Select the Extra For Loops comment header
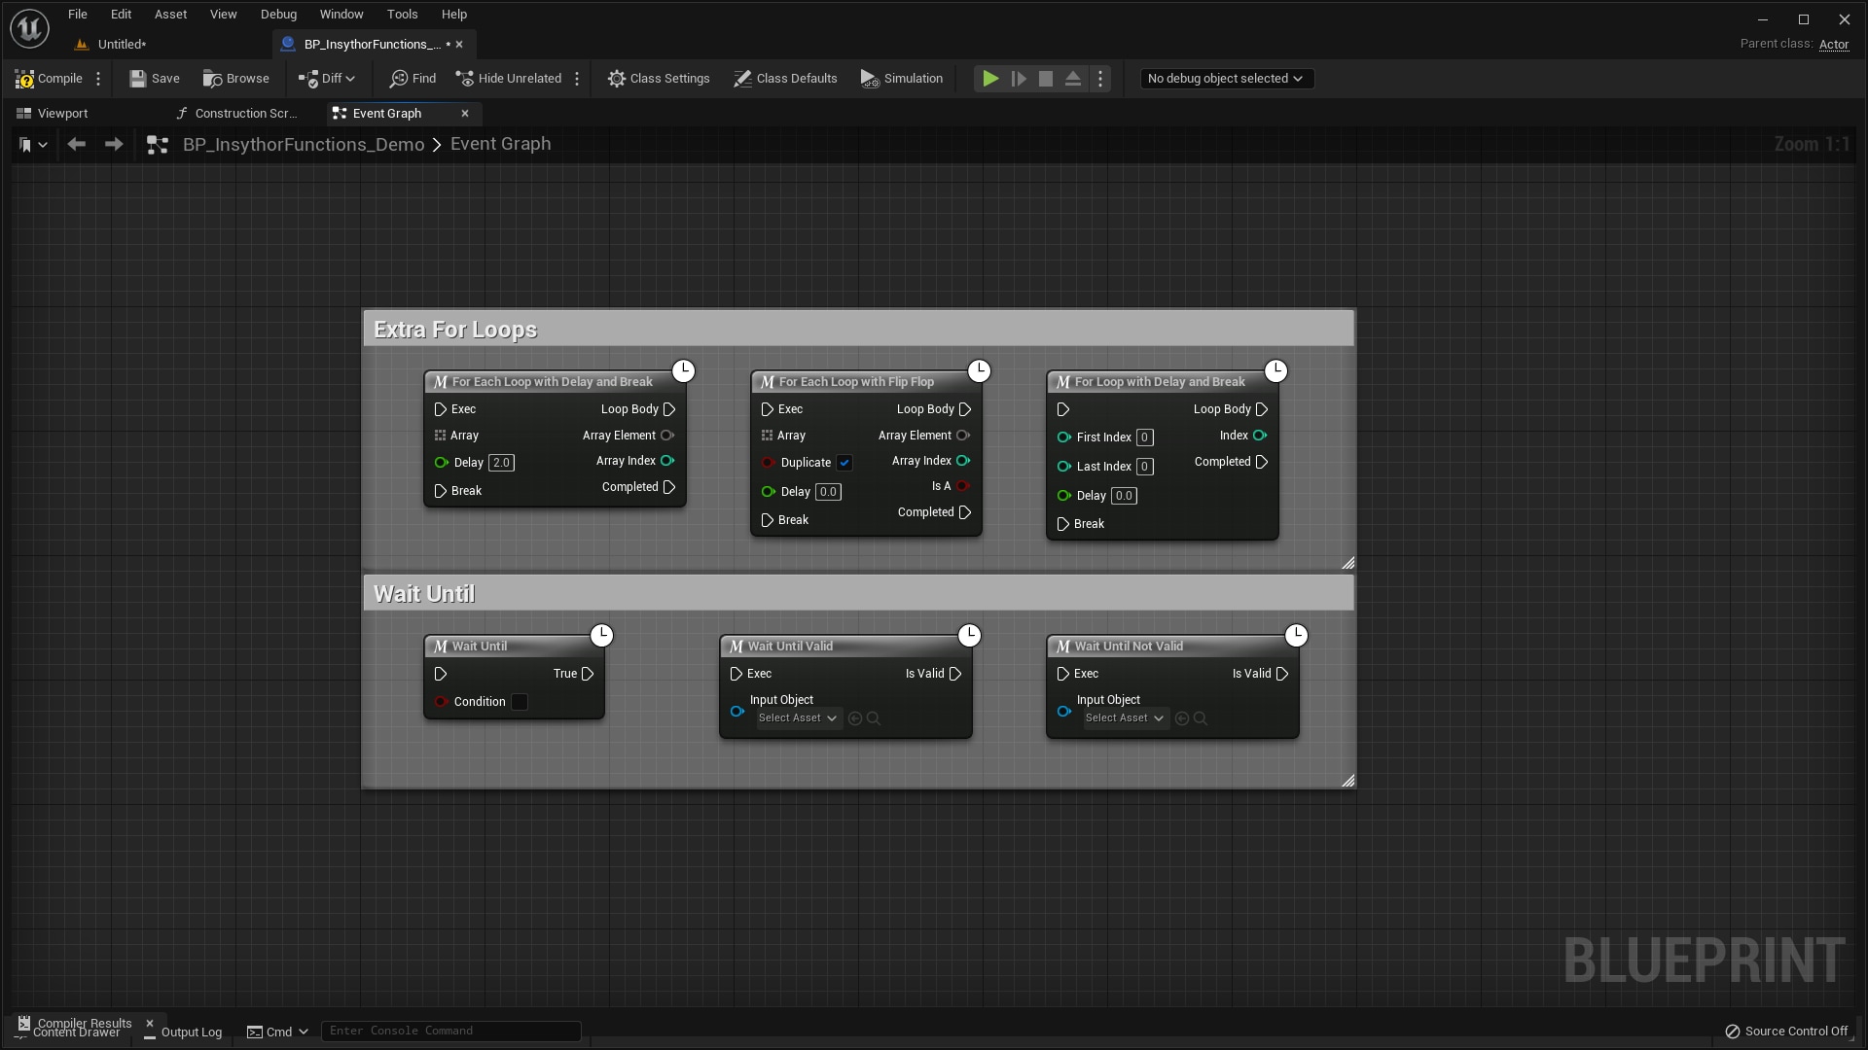This screenshot has height=1050, width=1868. coord(858,329)
